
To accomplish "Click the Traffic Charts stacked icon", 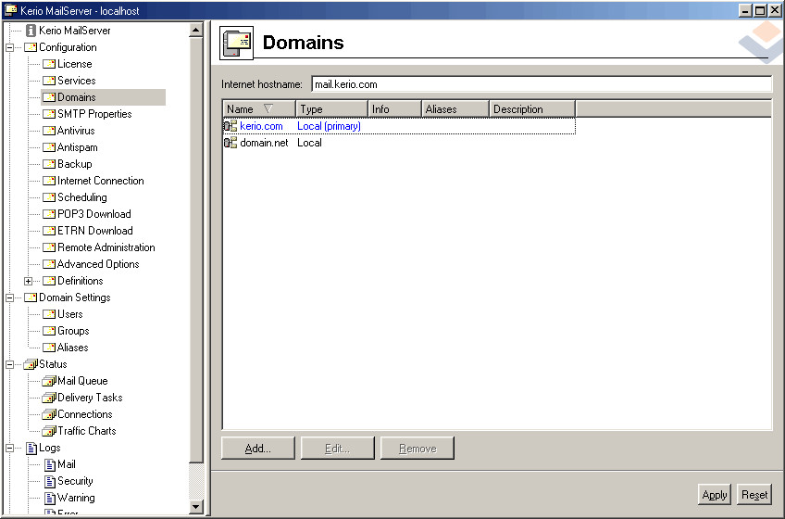I will 49,431.
